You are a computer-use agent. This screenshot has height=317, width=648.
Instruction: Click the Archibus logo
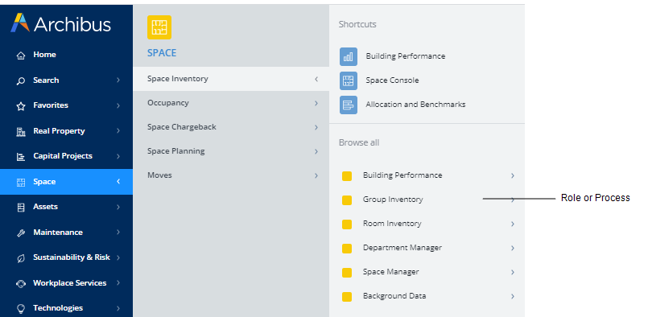[x=60, y=23]
